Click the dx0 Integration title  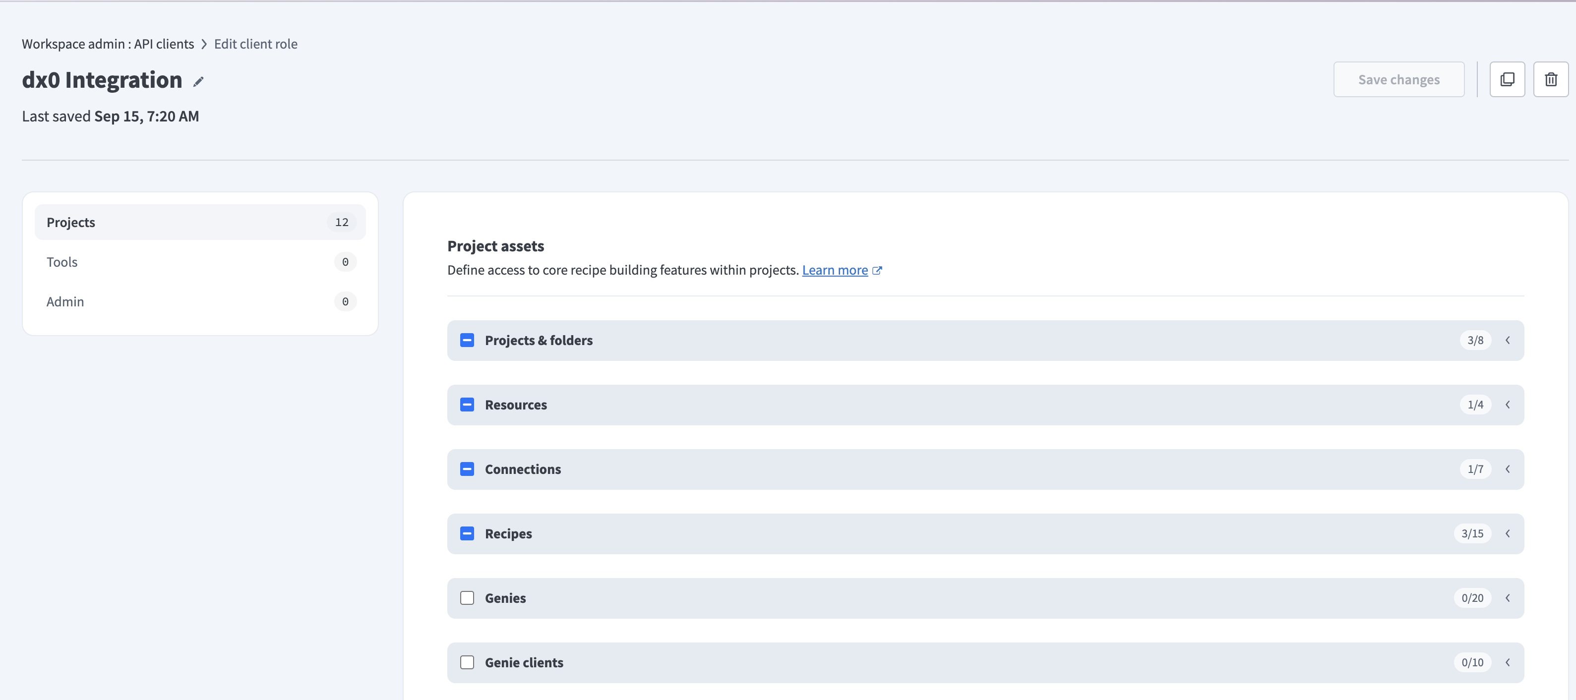102,80
